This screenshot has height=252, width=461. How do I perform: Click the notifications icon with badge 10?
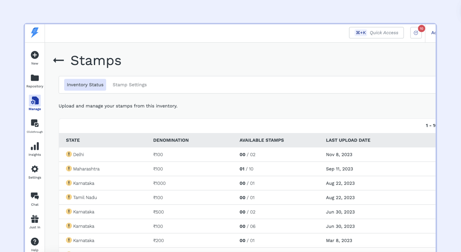click(x=416, y=33)
